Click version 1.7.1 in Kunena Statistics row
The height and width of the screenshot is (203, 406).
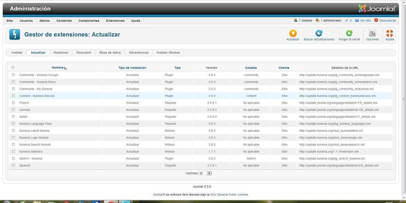pos(212,151)
